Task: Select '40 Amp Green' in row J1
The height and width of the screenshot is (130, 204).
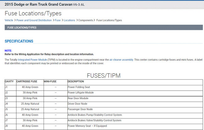Action: click(30, 87)
